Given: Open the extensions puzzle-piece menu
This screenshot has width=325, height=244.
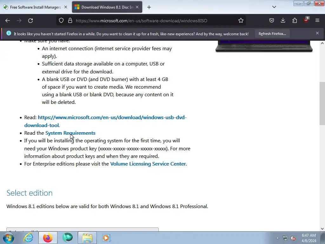Looking at the screenshot, I should click(295, 21).
